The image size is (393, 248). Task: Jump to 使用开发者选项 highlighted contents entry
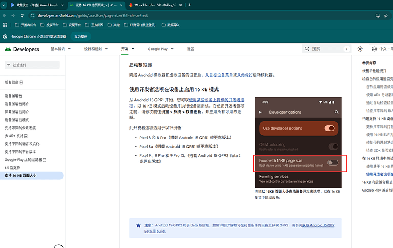click(379, 175)
